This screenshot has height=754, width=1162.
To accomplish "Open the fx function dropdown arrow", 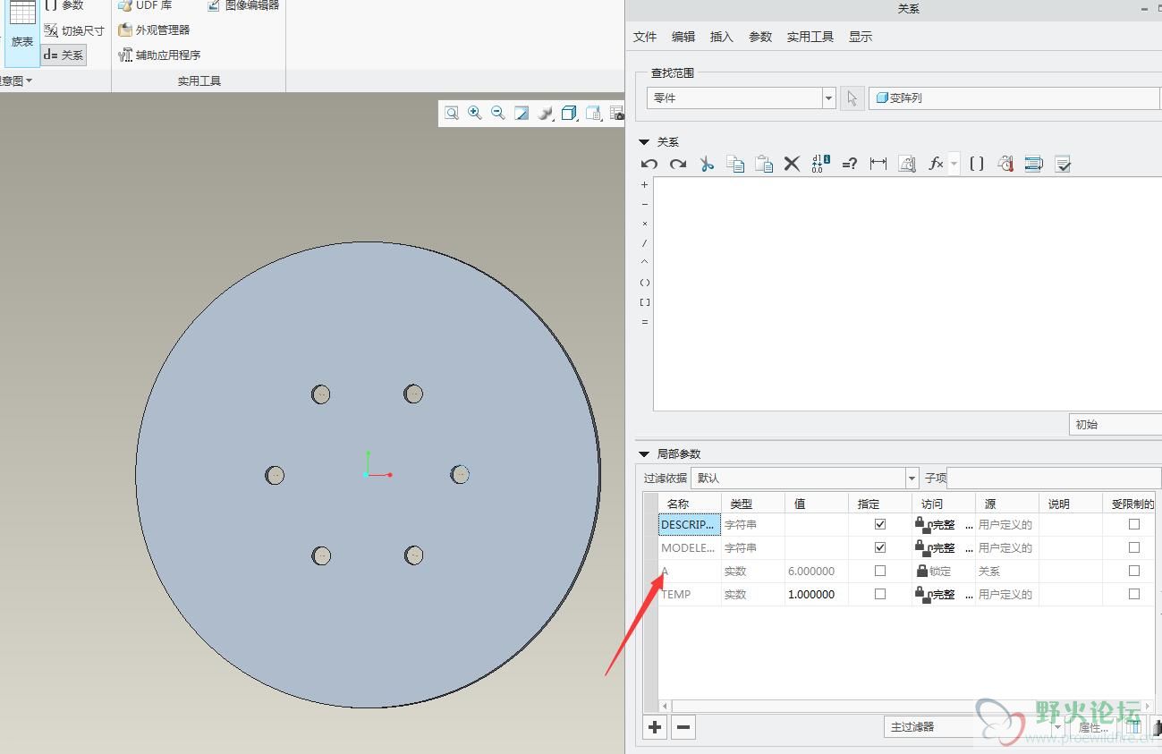I will coord(954,164).
